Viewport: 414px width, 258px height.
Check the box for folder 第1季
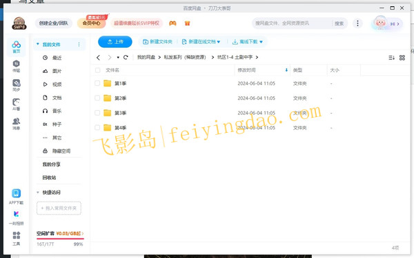pyautogui.click(x=97, y=83)
